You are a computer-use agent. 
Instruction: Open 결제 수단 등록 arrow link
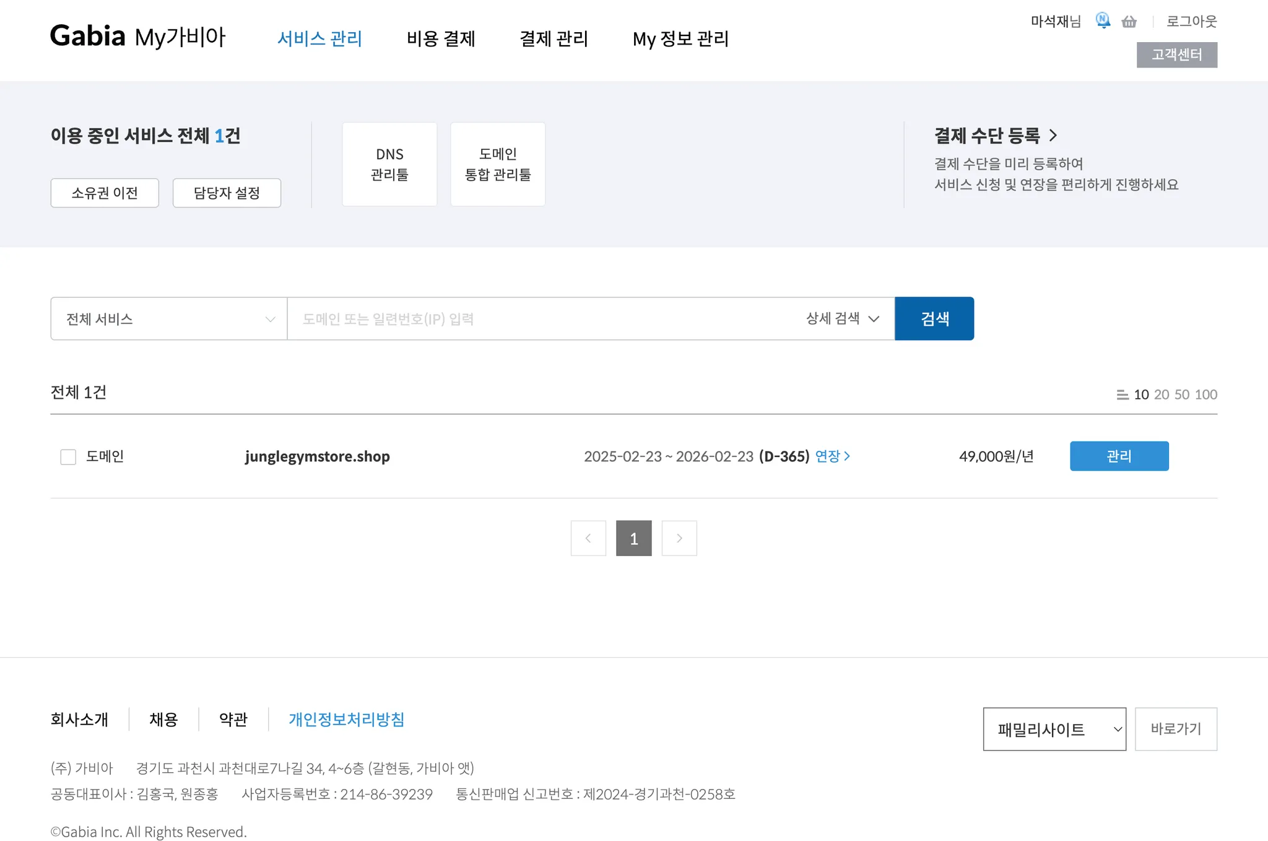tap(1053, 135)
